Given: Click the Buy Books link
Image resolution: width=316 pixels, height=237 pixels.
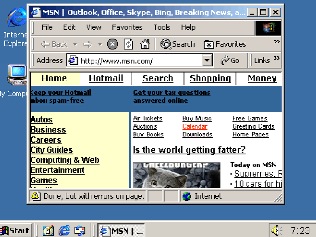Looking at the screenshot, I should coord(148,134).
